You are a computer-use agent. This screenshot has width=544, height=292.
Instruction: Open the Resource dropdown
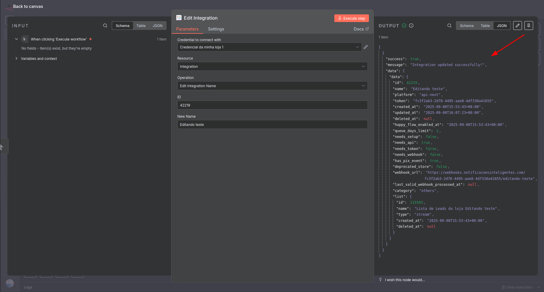point(272,66)
